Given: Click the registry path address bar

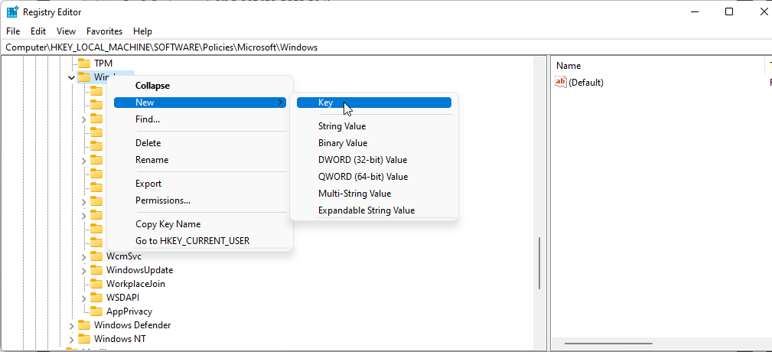Looking at the screenshot, I should pyautogui.click(x=383, y=47).
